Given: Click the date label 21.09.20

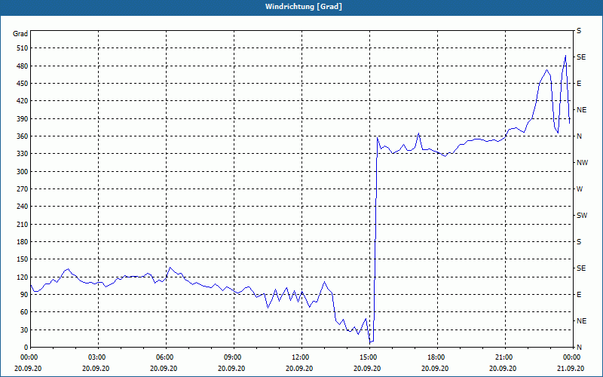Looking at the screenshot, I should click(x=571, y=368).
